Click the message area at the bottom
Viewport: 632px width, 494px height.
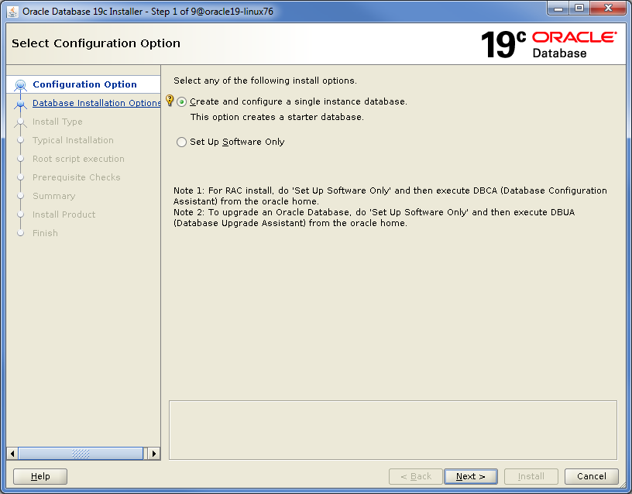[x=393, y=427]
